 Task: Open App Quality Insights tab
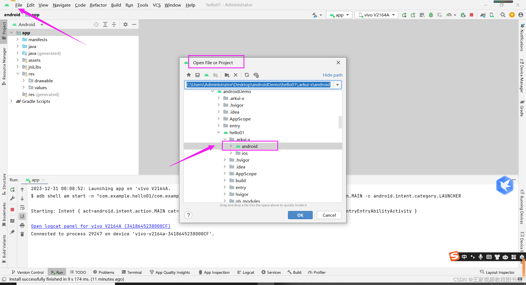click(x=170, y=272)
